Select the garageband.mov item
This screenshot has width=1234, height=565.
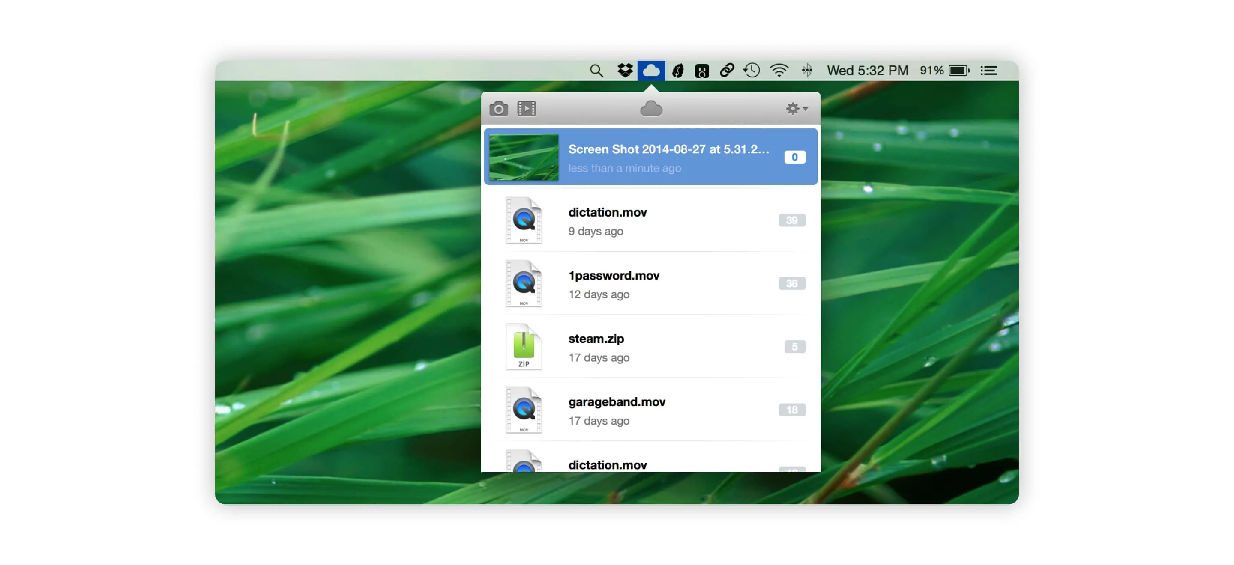pyautogui.click(x=650, y=410)
